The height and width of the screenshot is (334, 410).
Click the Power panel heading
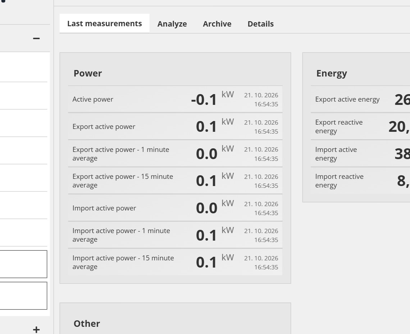(x=88, y=73)
